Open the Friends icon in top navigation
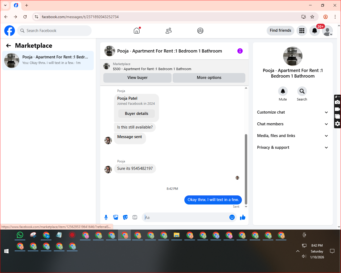This screenshot has width=341, height=273. click(169, 31)
